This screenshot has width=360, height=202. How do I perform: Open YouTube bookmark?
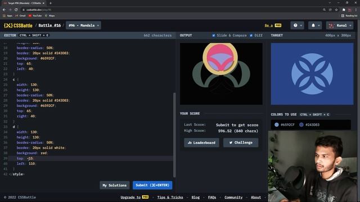[x=35, y=16]
